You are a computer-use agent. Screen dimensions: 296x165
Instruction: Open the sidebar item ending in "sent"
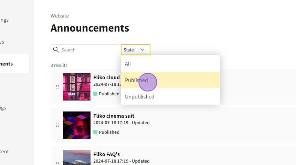coord(5,152)
